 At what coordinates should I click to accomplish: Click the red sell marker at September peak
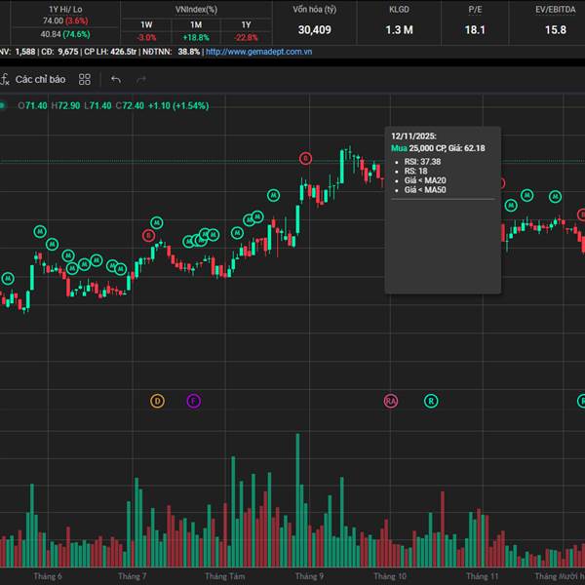click(x=305, y=158)
